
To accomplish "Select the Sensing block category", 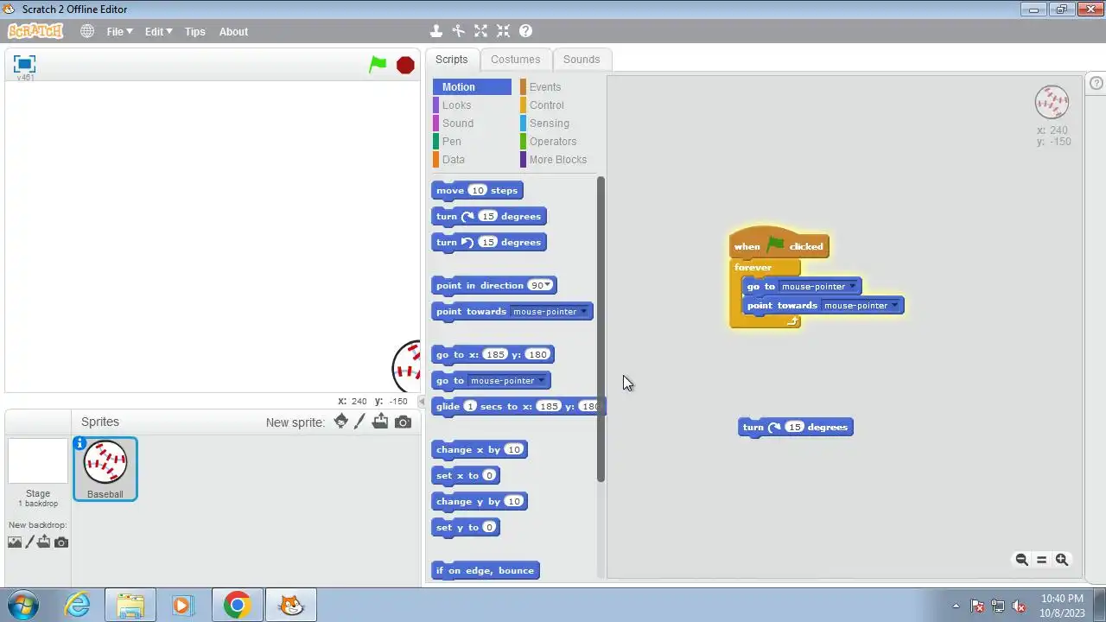I will coord(557,123).
